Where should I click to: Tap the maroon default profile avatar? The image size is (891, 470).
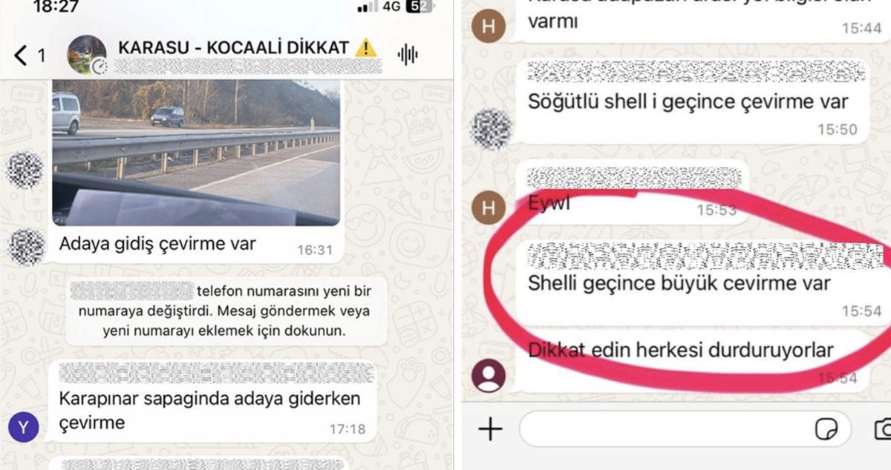pyautogui.click(x=489, y=376)
